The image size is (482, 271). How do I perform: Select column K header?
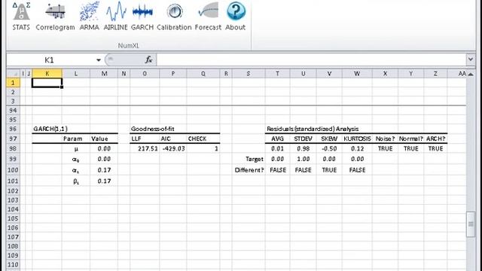pyautogui.click(x=47, y=74)
